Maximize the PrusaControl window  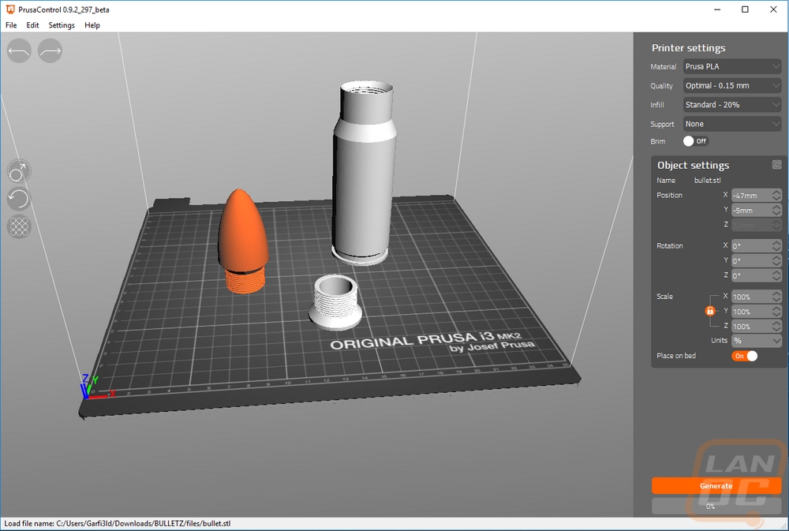746,9
